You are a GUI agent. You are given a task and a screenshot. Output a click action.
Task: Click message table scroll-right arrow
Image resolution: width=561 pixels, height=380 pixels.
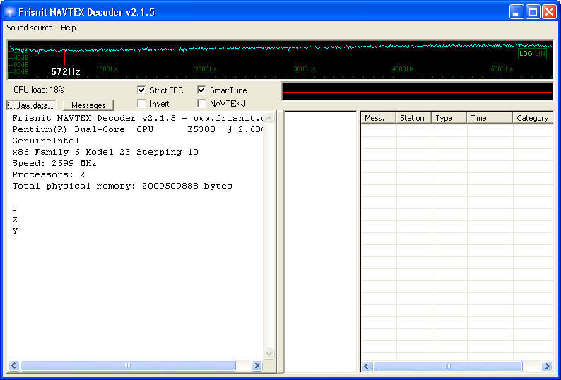click(x=547, y=366)
